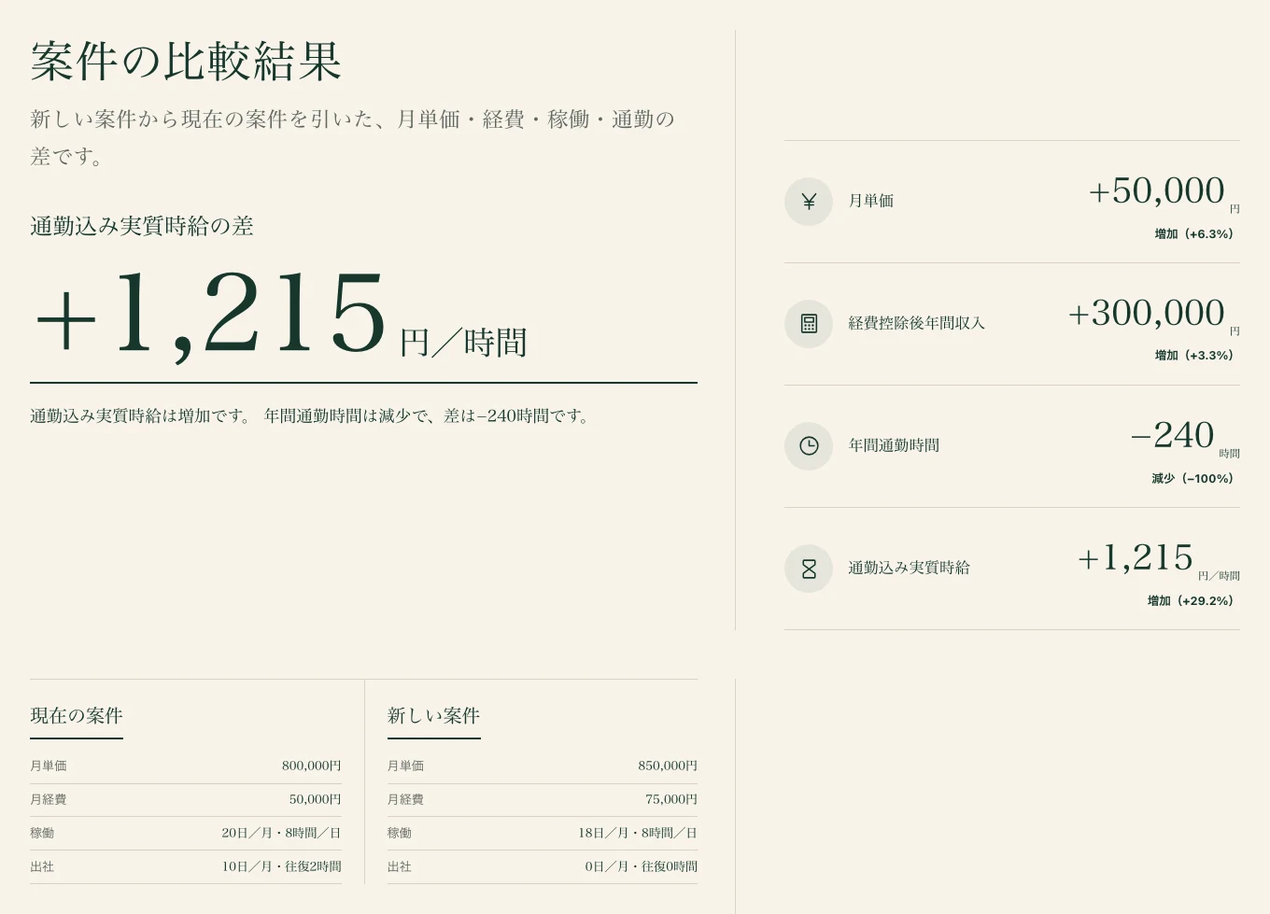This screenshot has width=1270, height=914.
Task: Click the small +1,215 value in the metrics list
Action: [x=1135, y=557]
